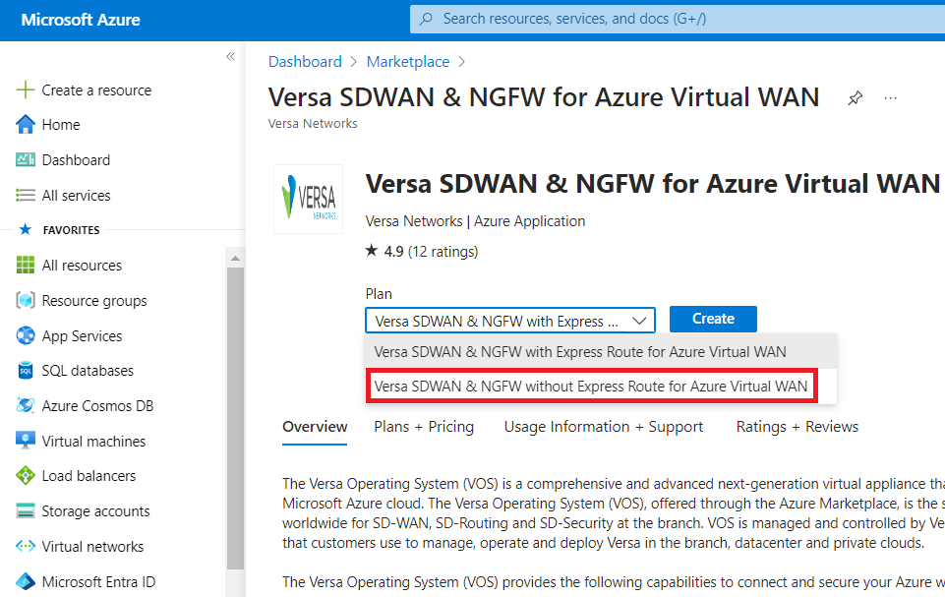The width and height of the screenshot is (945, 597).
Task: Click the green plus Create a resource icon
Action: (x=26, y=90)
